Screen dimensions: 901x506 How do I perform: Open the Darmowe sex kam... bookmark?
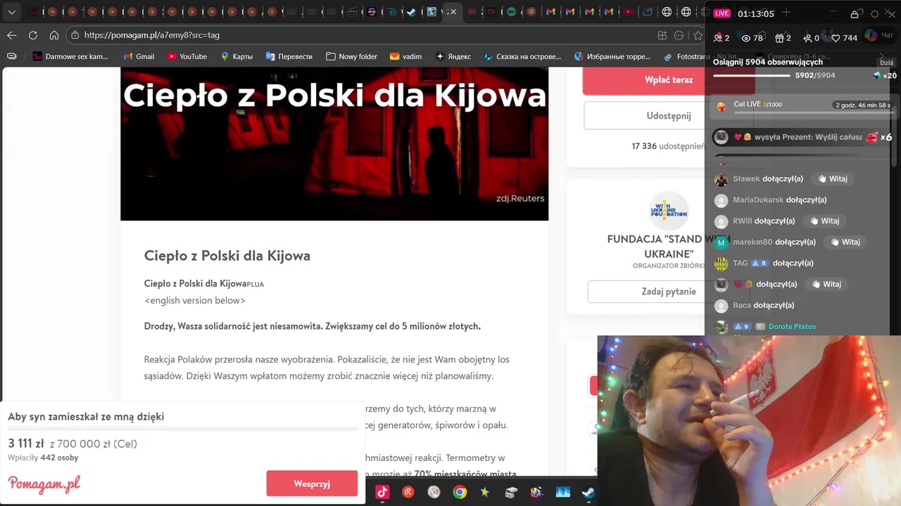coord(70,56)
